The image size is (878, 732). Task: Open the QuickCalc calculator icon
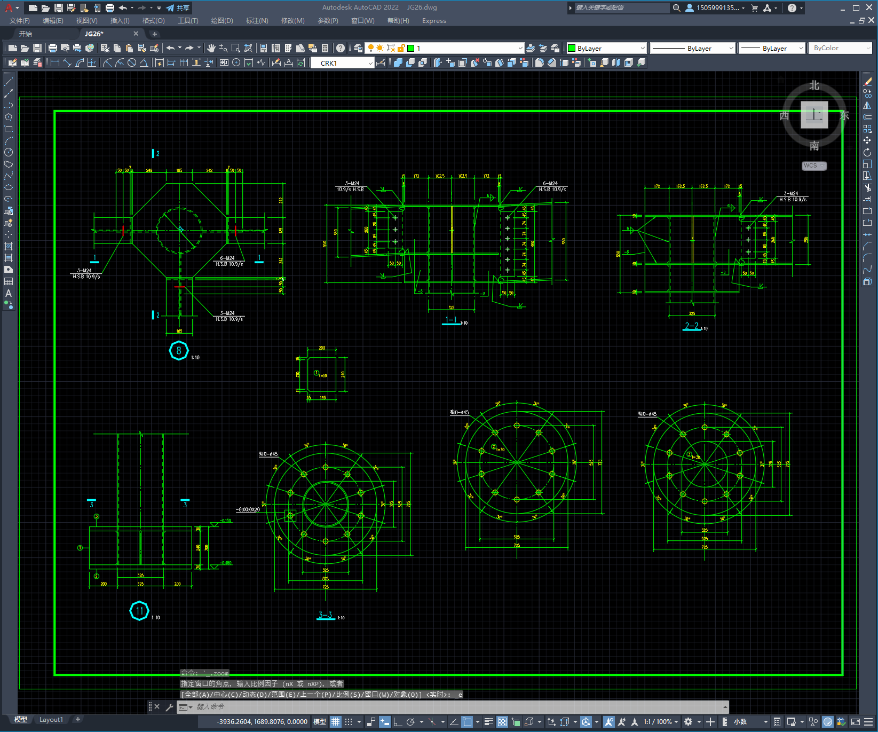coord(325,48)
